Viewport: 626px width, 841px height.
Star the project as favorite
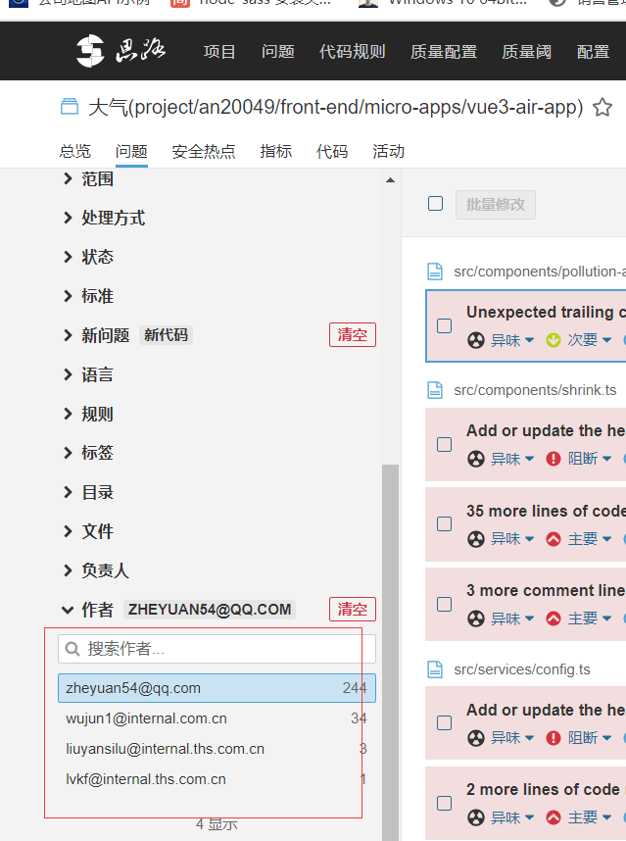(603, 107)
